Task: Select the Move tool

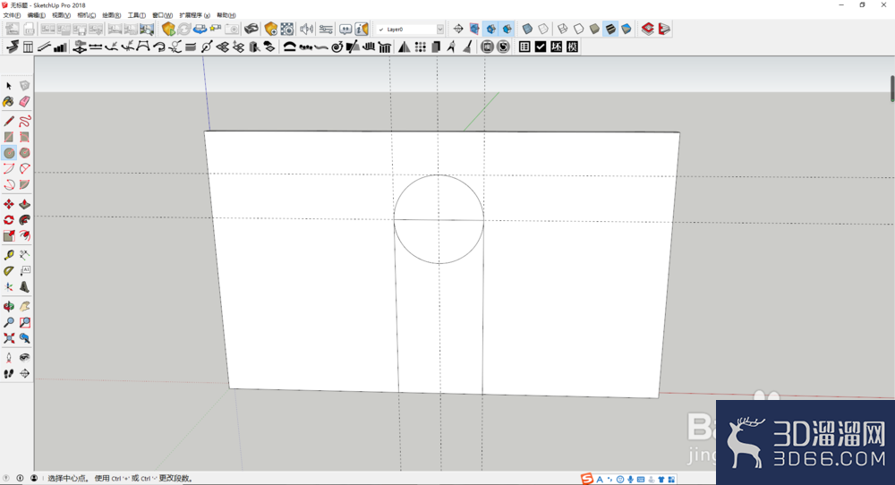Action: 9,204
